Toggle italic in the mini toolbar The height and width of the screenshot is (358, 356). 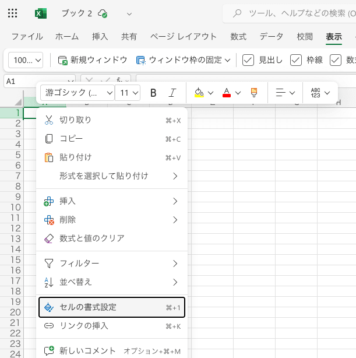click(x=172, y=93)
